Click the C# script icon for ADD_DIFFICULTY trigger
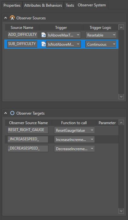This screenshot has width=128, height=220. 44,35
